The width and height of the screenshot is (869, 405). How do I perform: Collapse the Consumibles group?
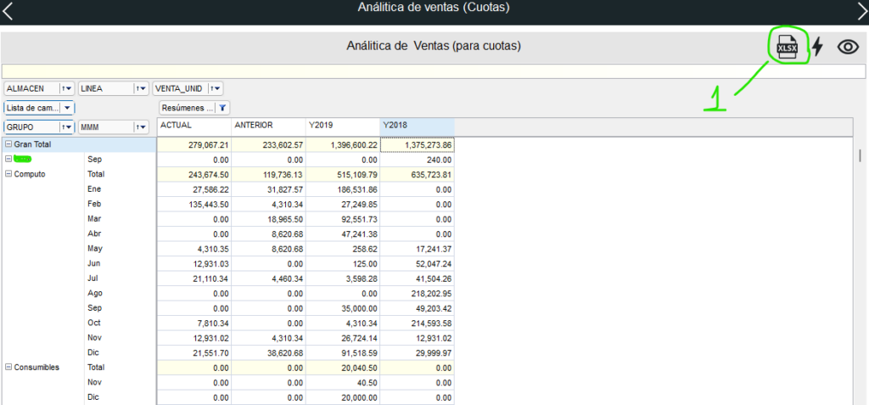point(8,368)
